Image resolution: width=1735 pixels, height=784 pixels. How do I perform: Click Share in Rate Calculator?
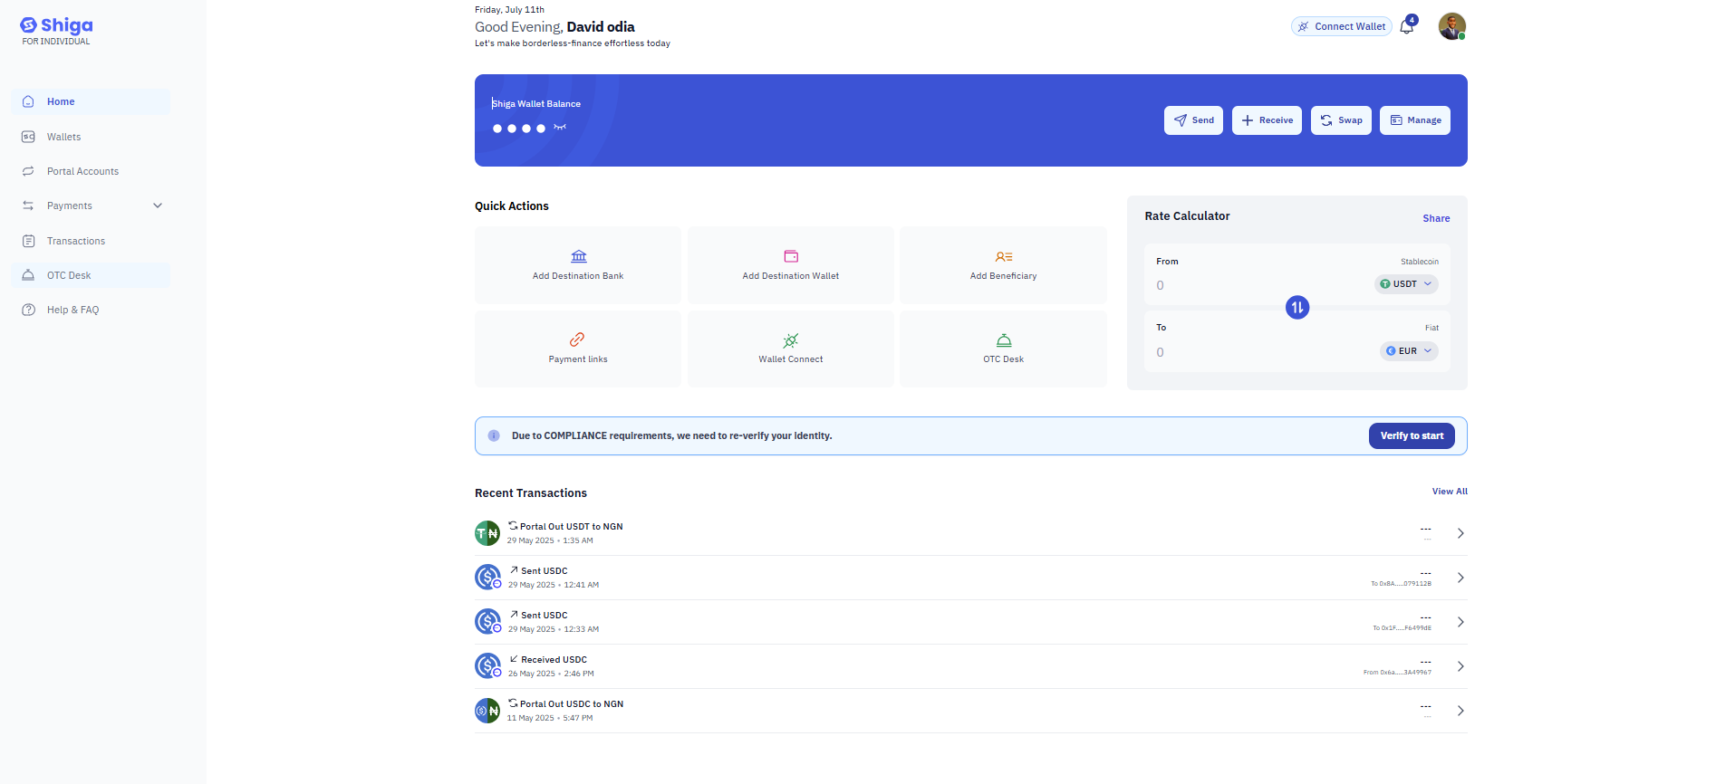pyautogui.click(x=1436, y=218)
